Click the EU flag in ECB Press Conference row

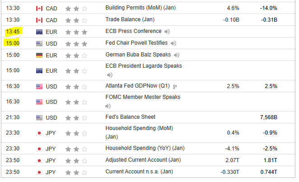tap(39, 32)
